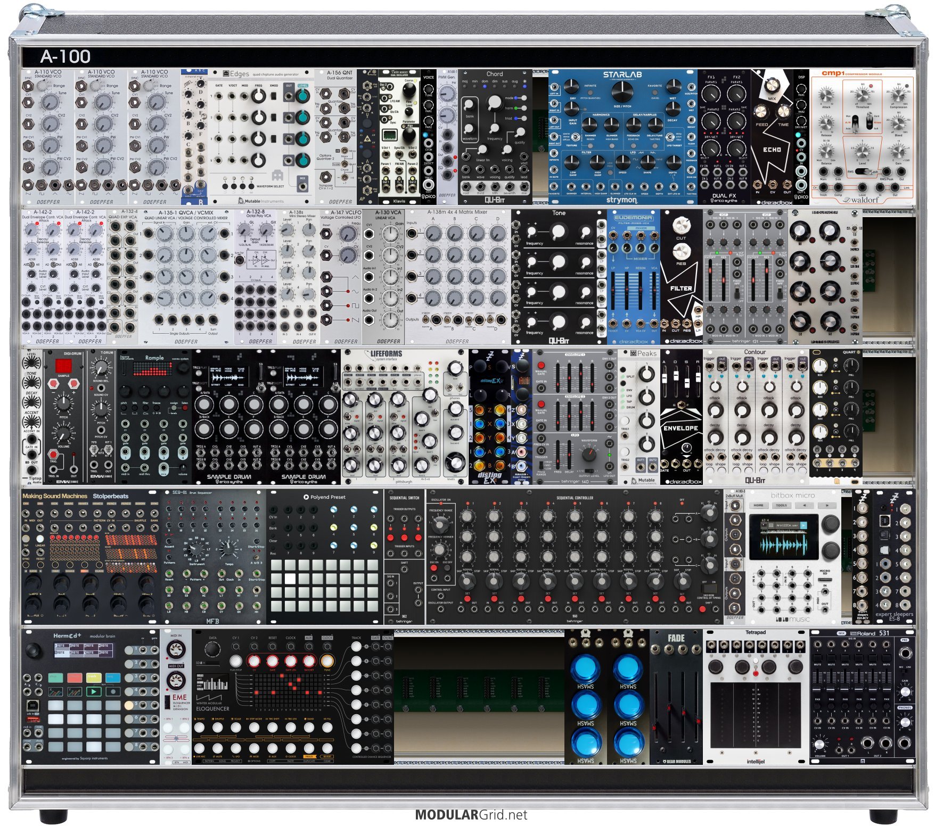This screenshot has height=826, width=943.
Task: Tap the blue pad on Hermod+
Action: tap(112, 678)
